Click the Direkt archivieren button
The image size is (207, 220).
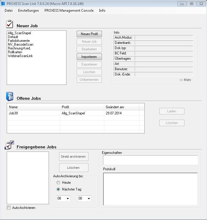74,157
